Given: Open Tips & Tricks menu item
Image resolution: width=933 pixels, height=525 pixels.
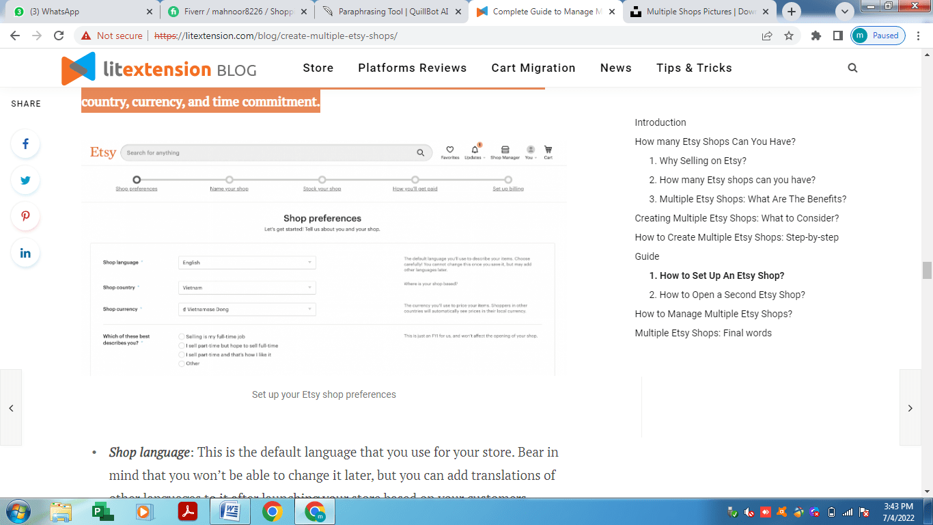Looking at the screenshot, I should pyautogui.click(x=694, y=68).
